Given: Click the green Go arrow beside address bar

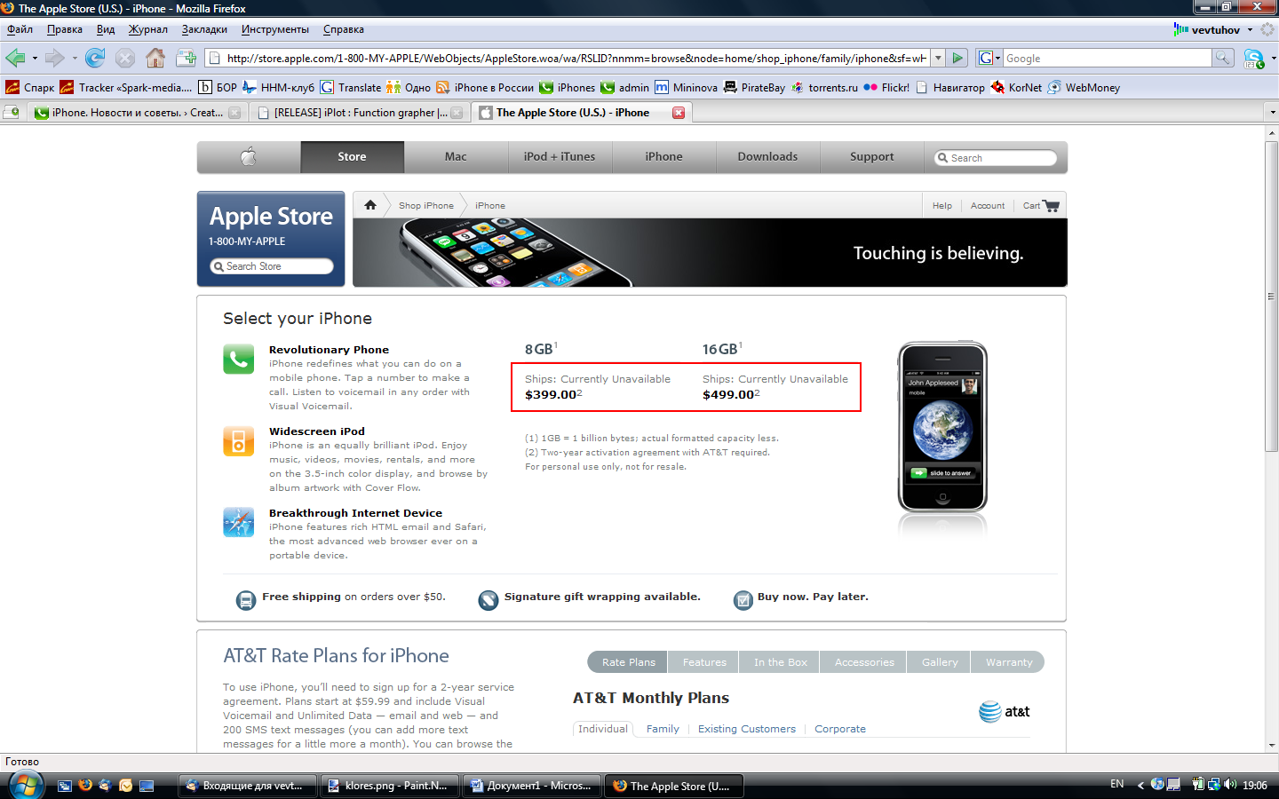Looking at the screenshot, I should point(957,58).
